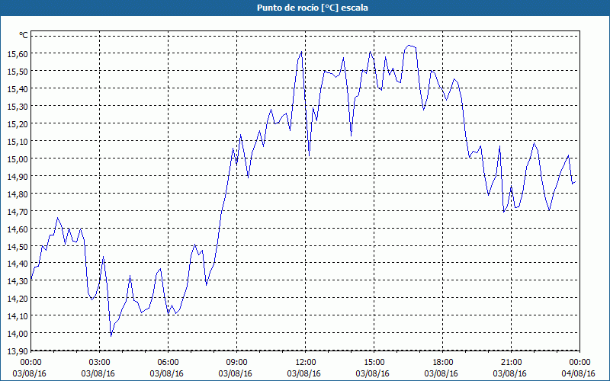Click the 14,50 y-axis value
Screen dimensions: 610x381
18,246
